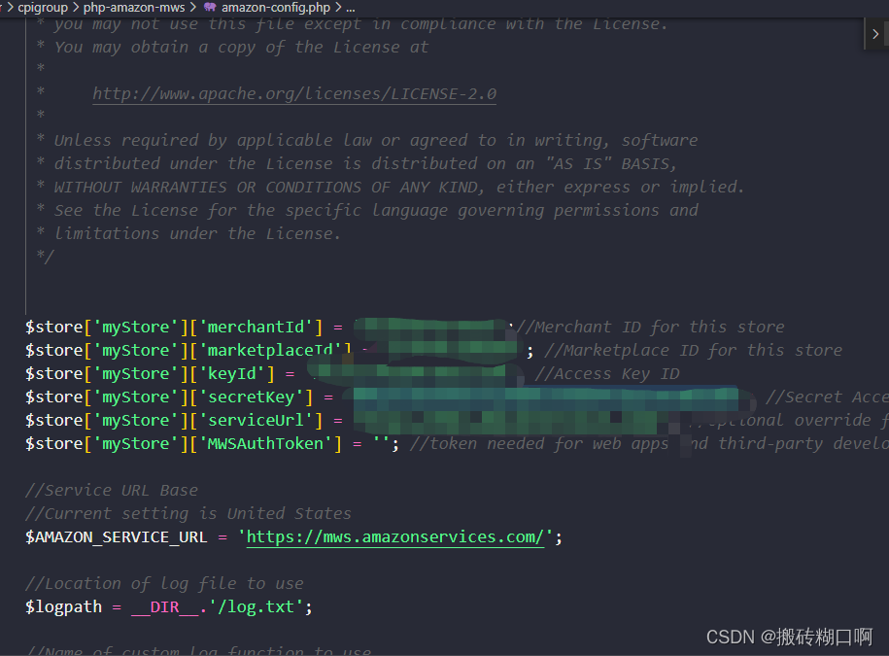
Task: Click the 'WITHOUT WARRANTIES OR CONDITIONS' comment line
Action: [x=391, y=188]
